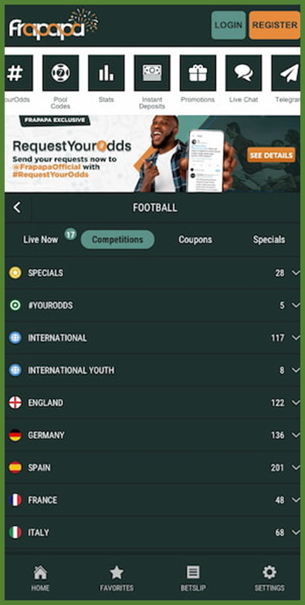Switch to the Coupons tab

[195, 240]
